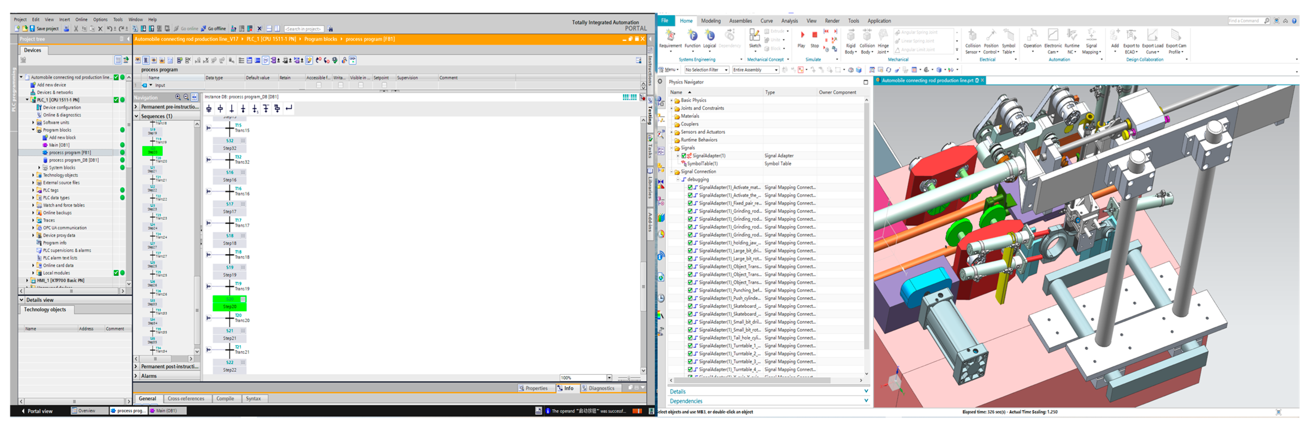Open the Modeling ribbon tab
Screen dimensions: 1310x429
click(x=710, y=21)
